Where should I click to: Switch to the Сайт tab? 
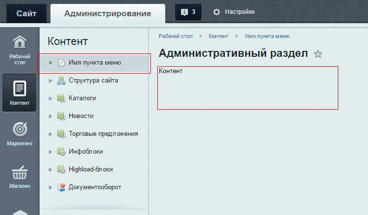26,13
